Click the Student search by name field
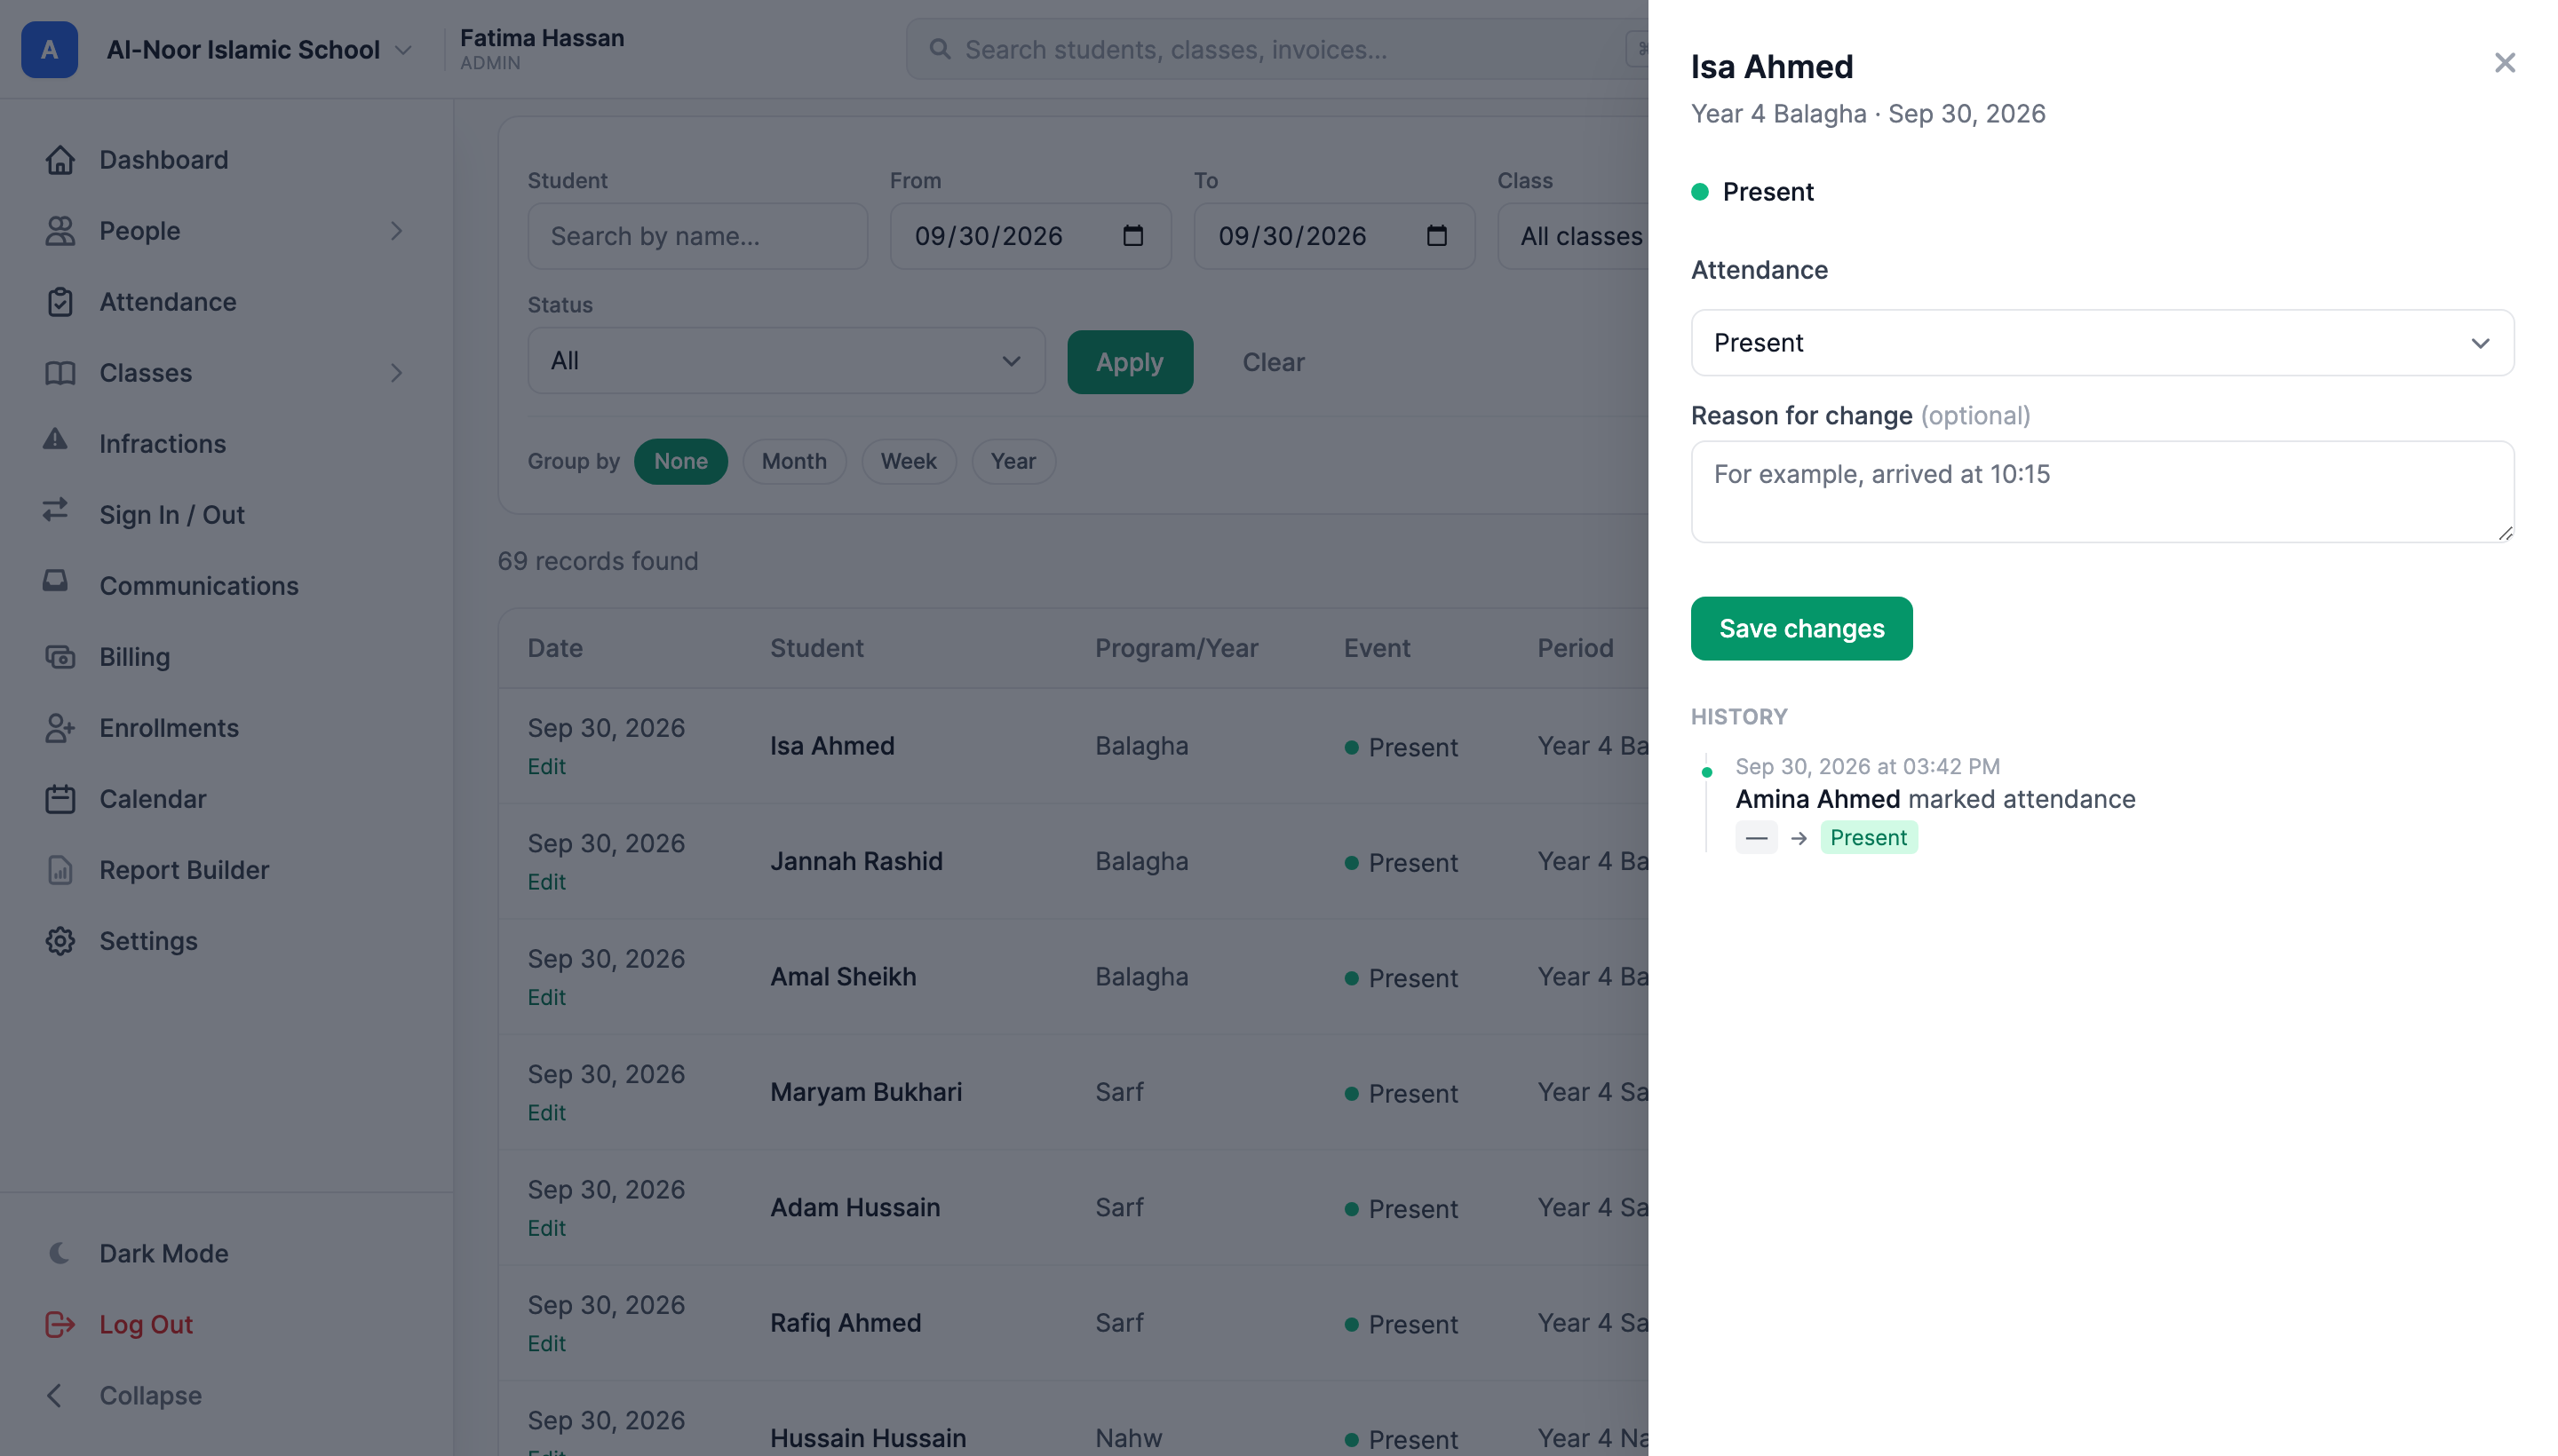The width and height of the screenshot is (2558, 1456). 697,236
